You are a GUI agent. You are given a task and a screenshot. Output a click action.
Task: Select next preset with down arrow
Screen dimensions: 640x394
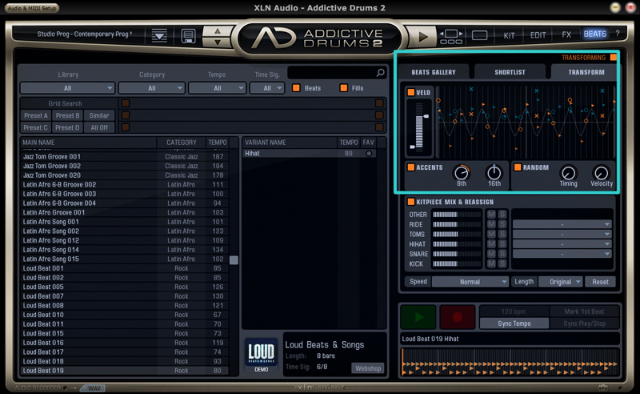(218, 42)
